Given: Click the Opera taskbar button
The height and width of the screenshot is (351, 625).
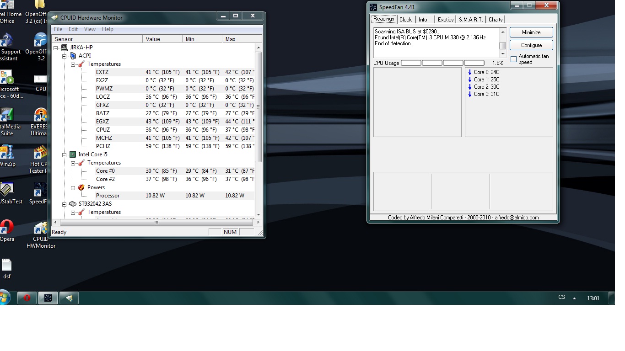Looking at the screenshot, I should tap(27, 298).
